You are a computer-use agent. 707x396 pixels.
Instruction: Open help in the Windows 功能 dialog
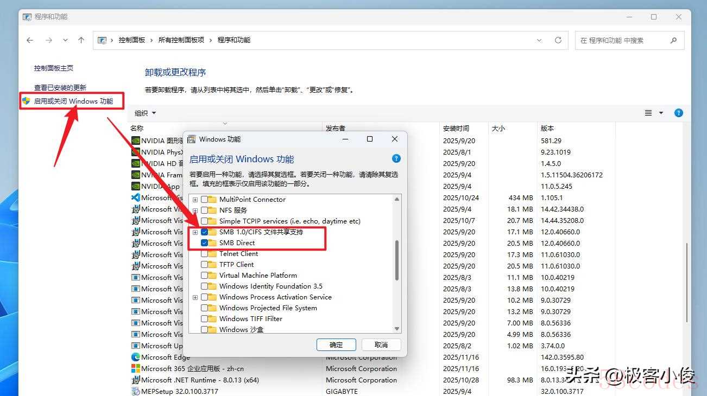(x=396, y=158)
